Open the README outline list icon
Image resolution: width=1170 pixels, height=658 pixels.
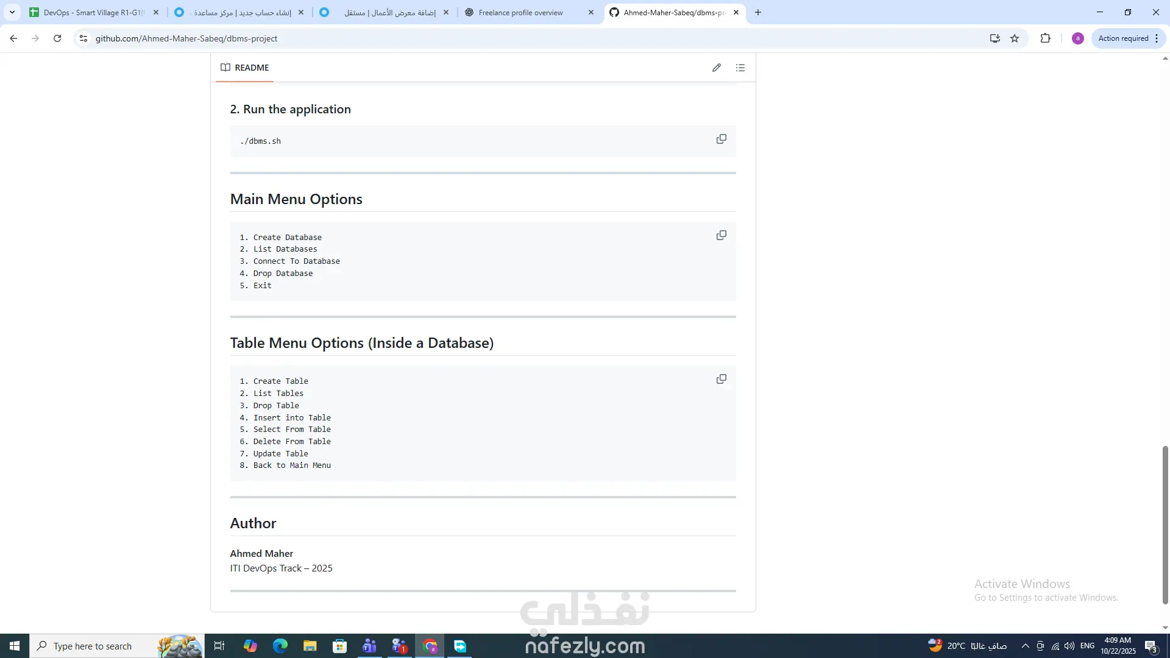click(x=740, y=68)
